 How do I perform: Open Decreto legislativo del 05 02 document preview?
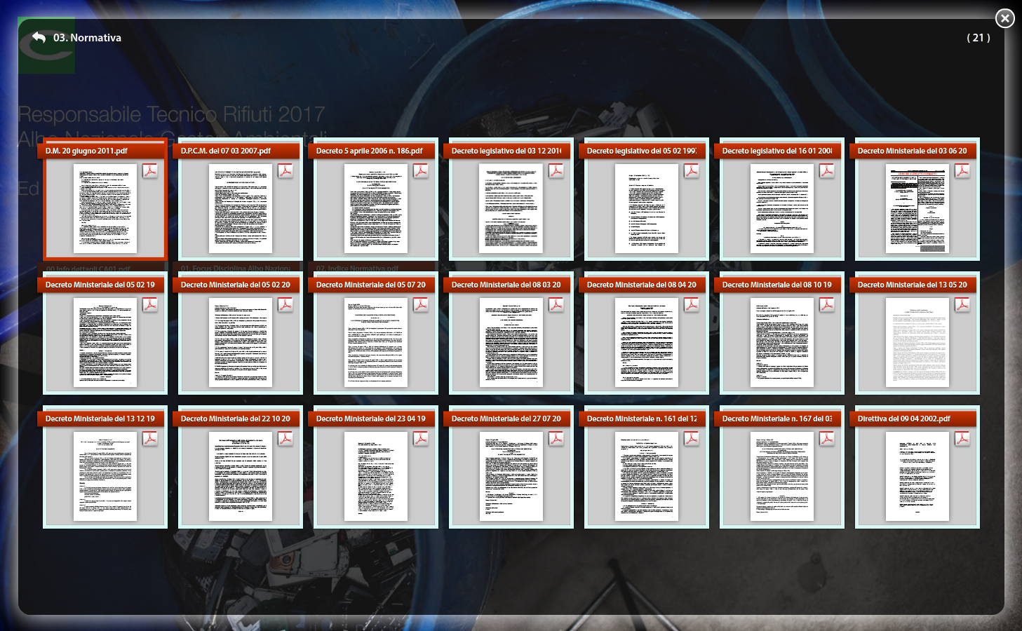point(646,209)
